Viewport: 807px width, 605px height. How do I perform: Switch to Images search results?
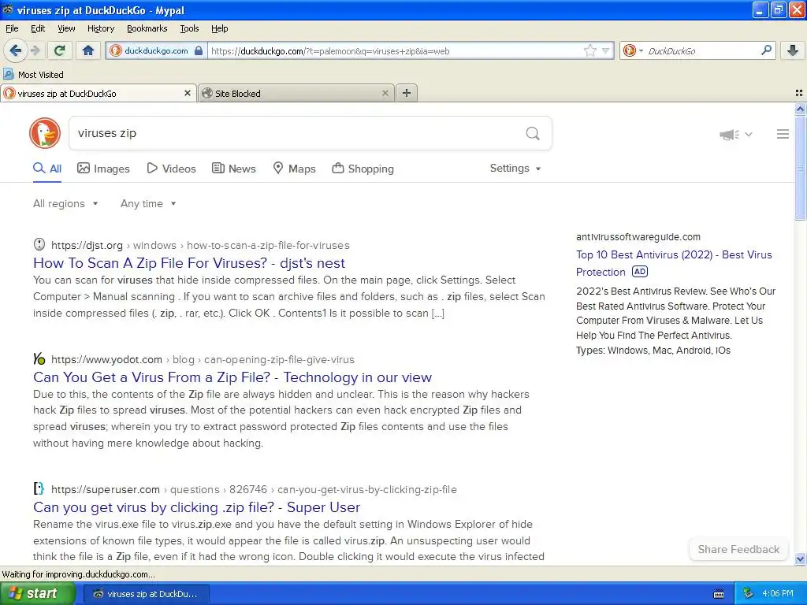coord(103,169)
